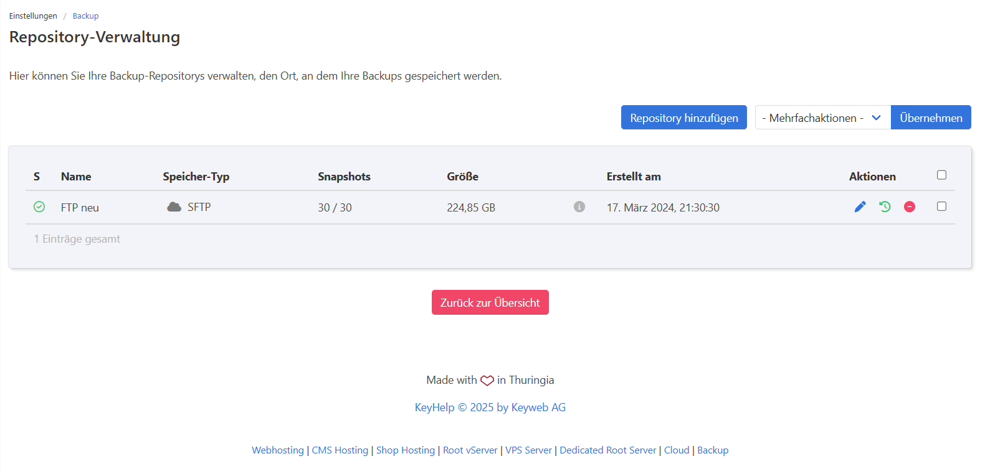Click the Erstellt am column header
The height and width of the screenshot is (474, 985).
tap(634, 177)
